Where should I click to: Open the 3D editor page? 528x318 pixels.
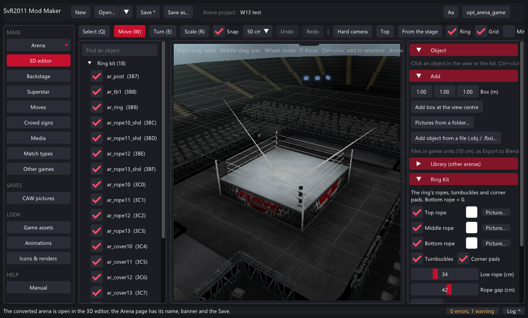[x=38, y=61]
